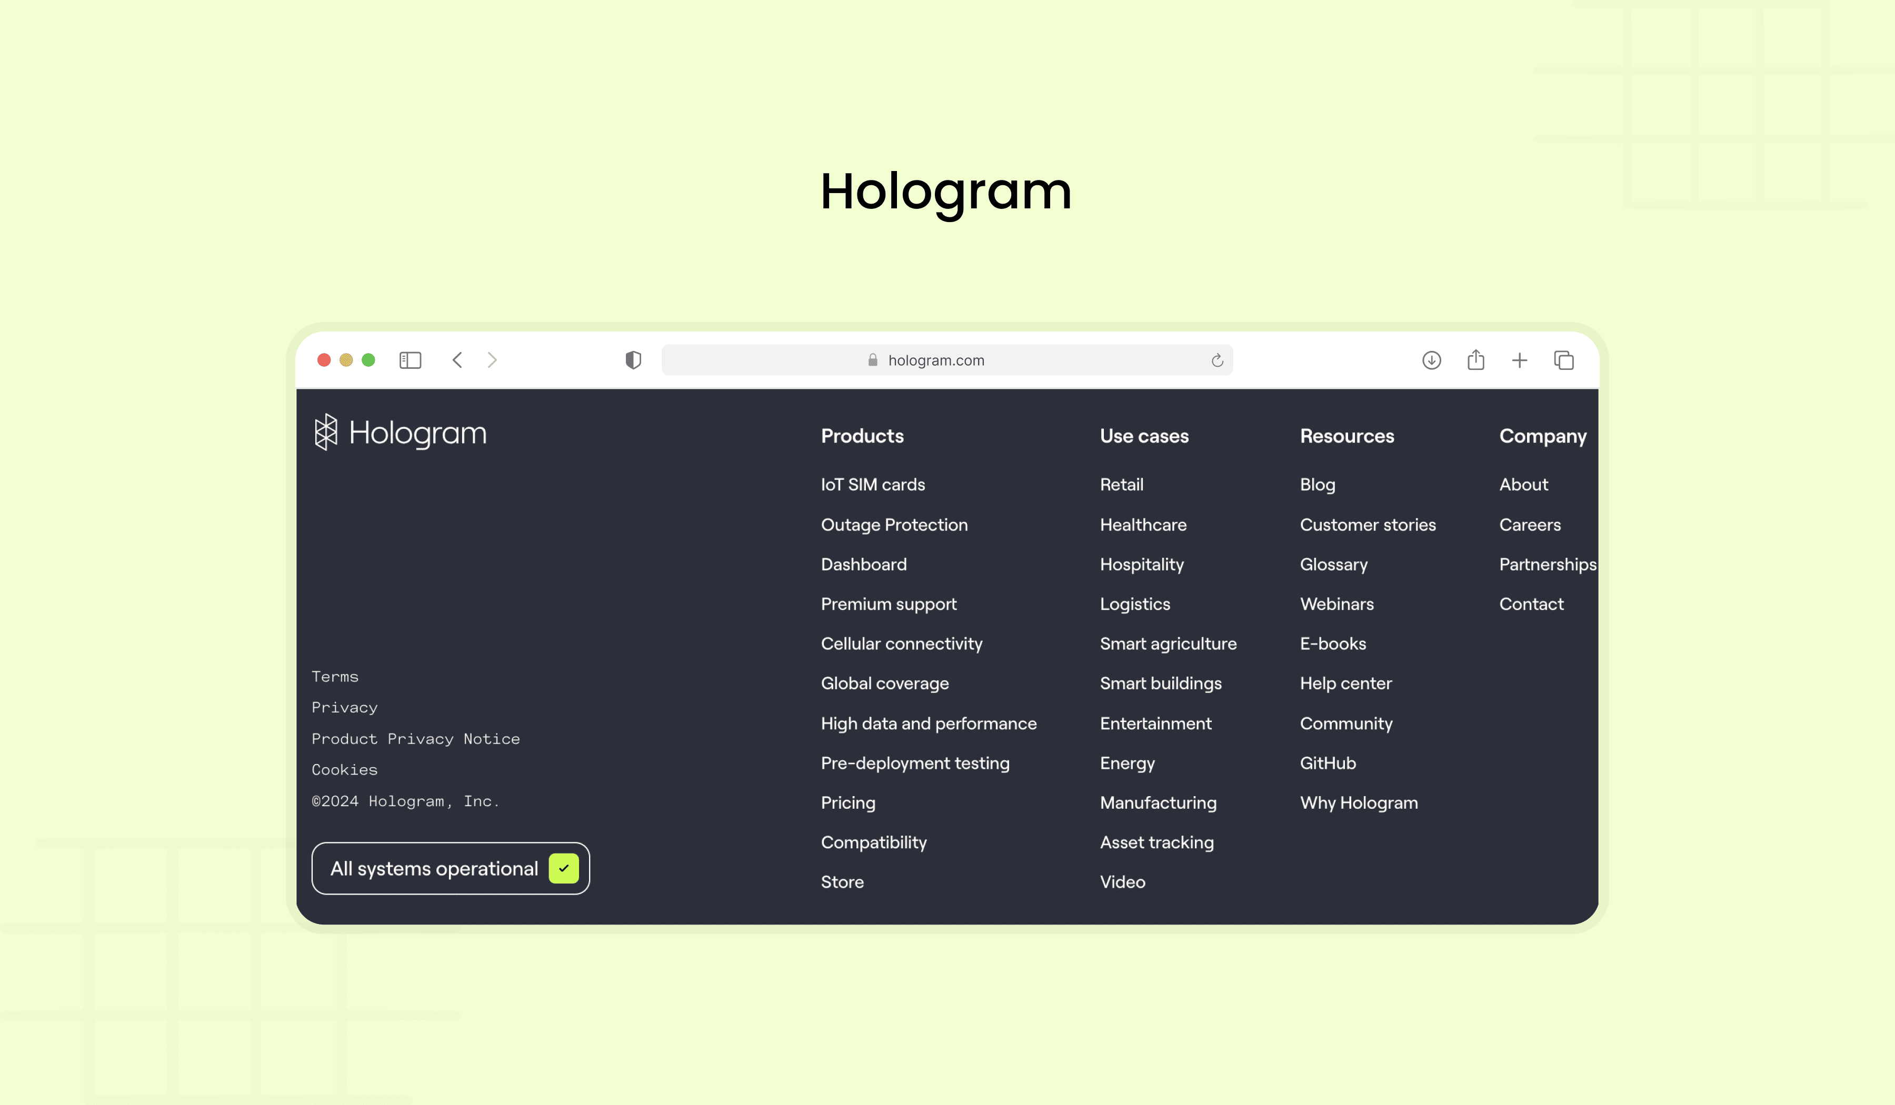The width and height of the screenshot is (1895, 1105).
Task: Click the Resources column heading
Action: [x=1347, y=436]
